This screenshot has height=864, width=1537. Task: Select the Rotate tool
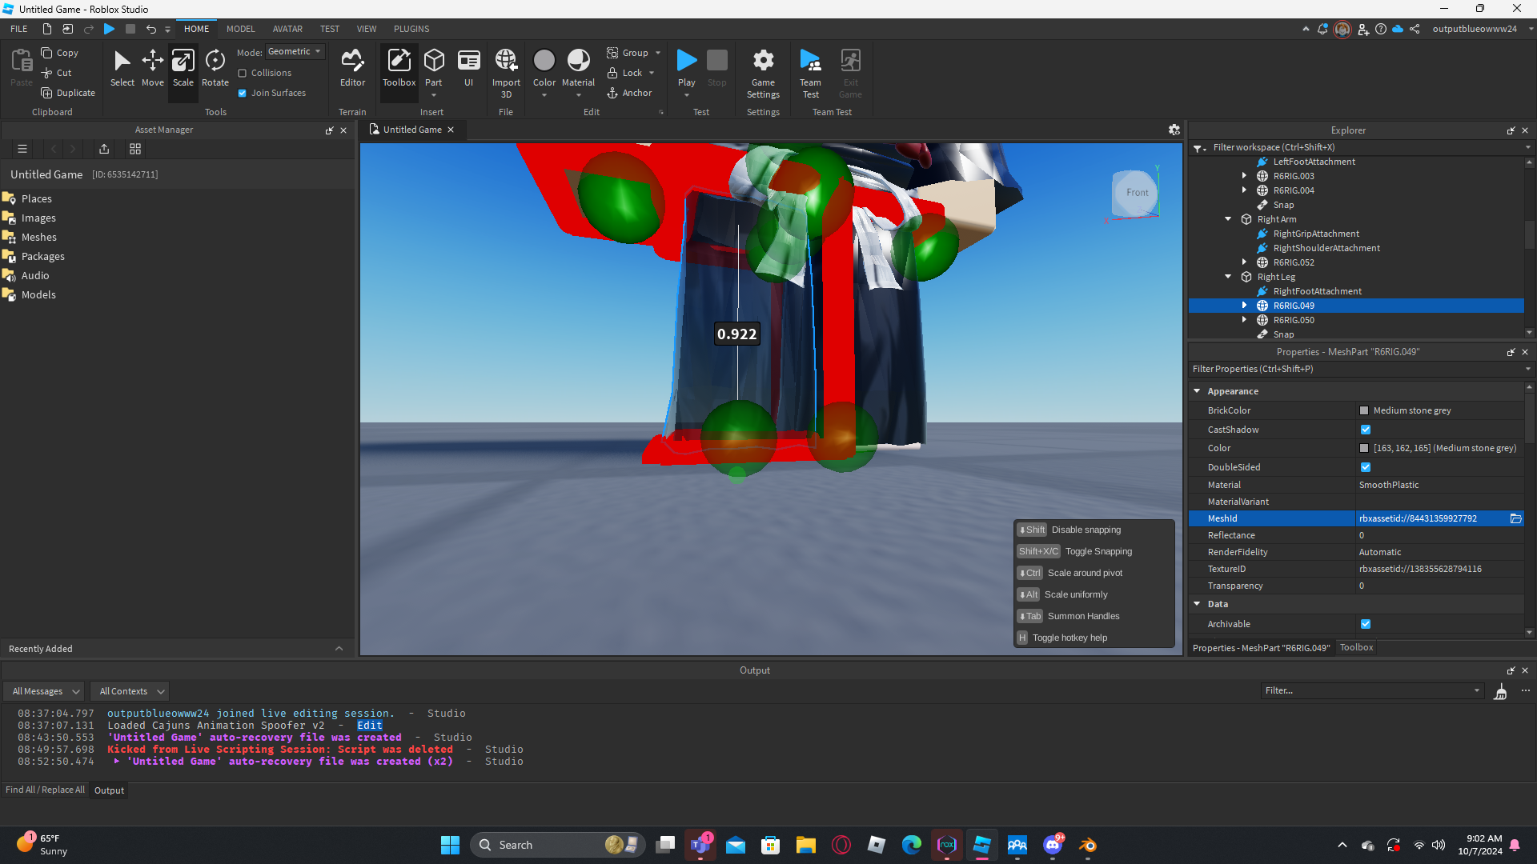tap(215, 68)
